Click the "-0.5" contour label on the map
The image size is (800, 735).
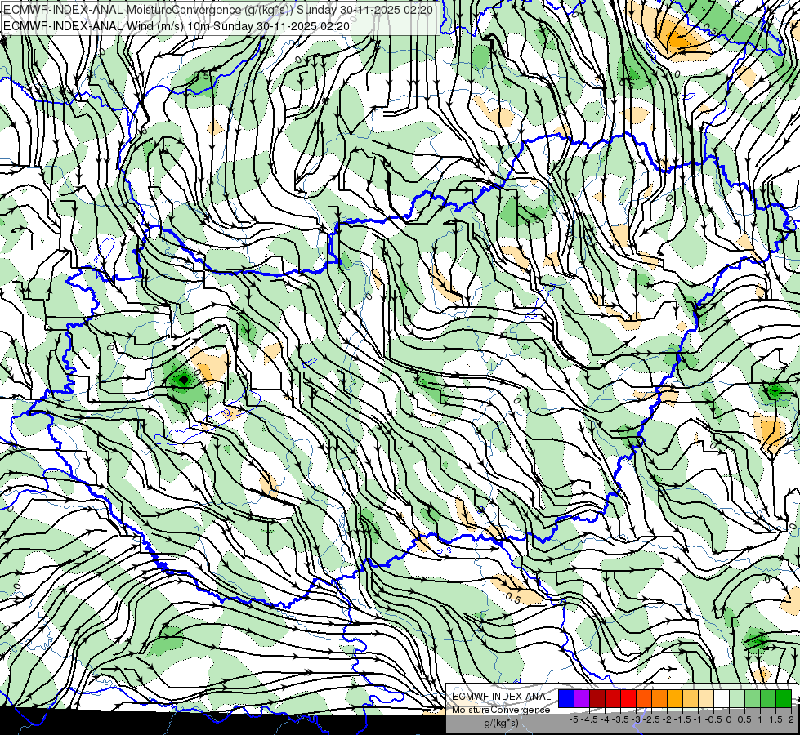point(512,597)
